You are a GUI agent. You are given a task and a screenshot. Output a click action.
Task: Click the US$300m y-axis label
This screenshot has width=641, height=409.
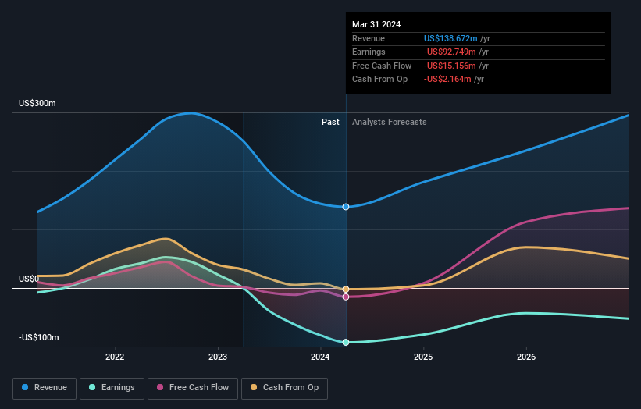(37, 103)
